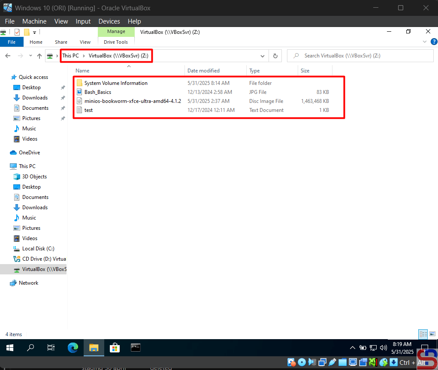The image size is (438, 370).
Task: Click the Properties icon in quick access toolbar
Action: [17, 32]
